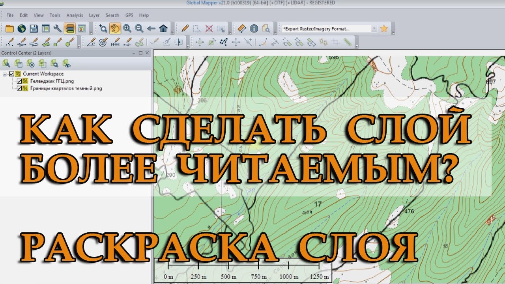Close the Control Center panel
Screen dimensions: 505x284
pyautogui.click(x=147, y=53)
